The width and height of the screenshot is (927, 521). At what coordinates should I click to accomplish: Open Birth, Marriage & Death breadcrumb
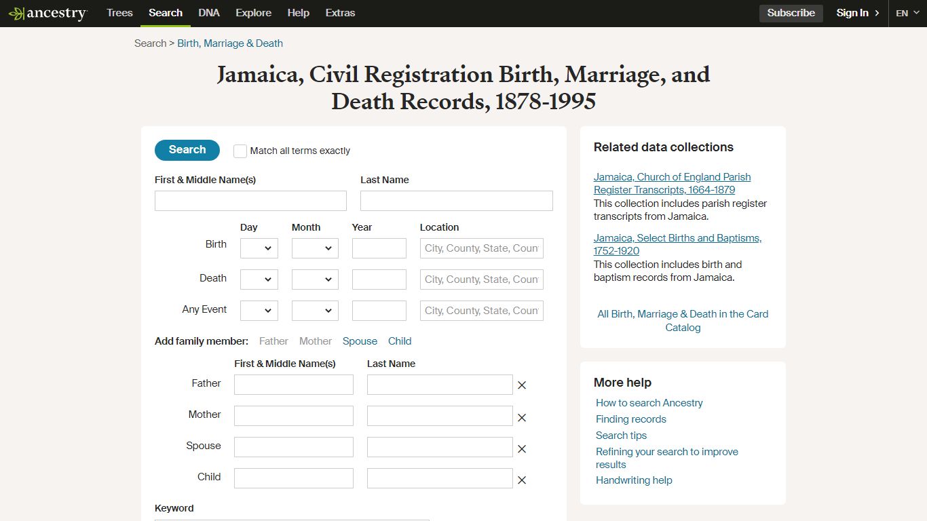[x=230, y=43]
